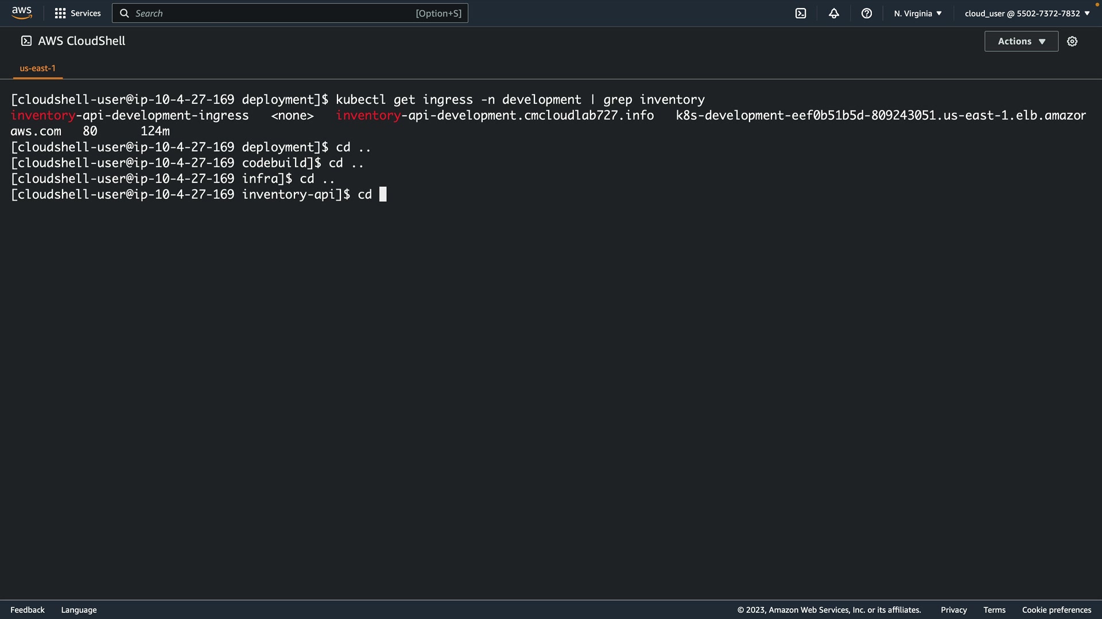Click the CloudShell icon beside the title

26,41
